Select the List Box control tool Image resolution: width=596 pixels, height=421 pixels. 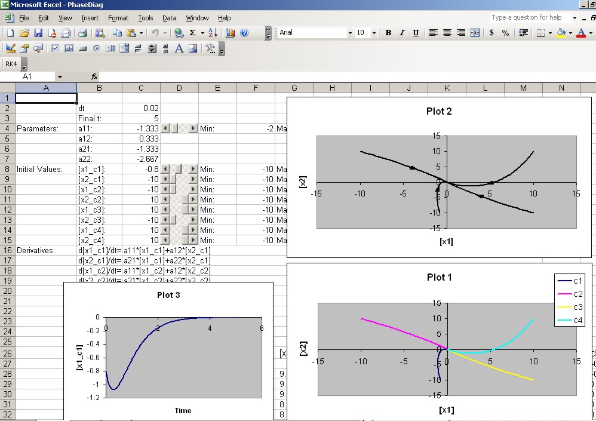[x=110, y=48]
